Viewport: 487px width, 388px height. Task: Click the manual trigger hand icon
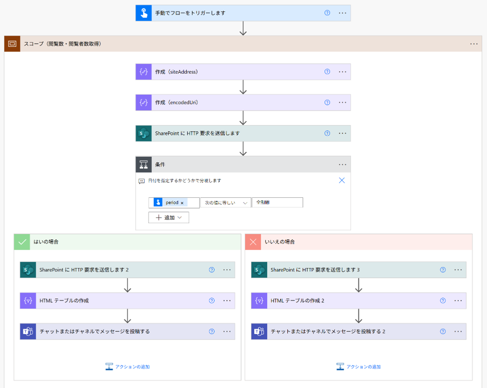(144, 13)
